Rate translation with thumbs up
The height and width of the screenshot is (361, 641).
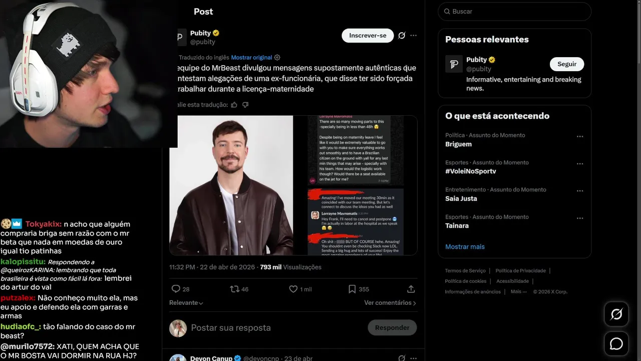click(234, 105)
